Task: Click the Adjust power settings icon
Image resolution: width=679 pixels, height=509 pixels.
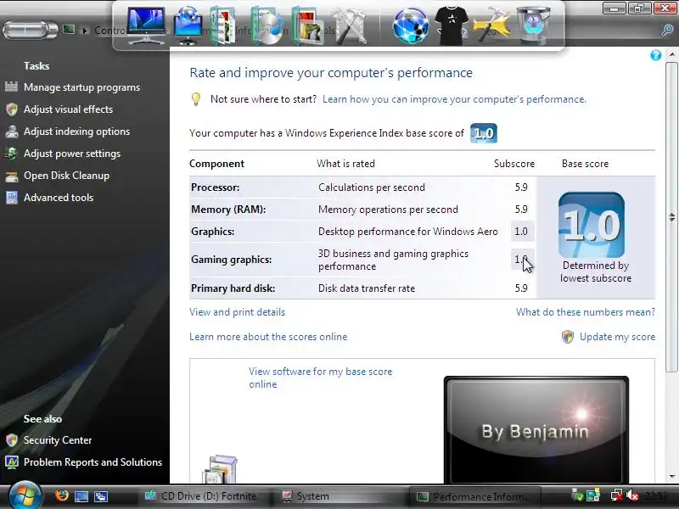Action: click(x=12, y=154)
